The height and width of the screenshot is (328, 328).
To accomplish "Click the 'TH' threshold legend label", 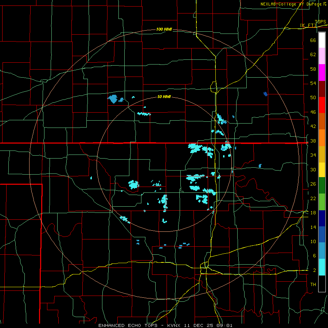I will tap(313, 285).
